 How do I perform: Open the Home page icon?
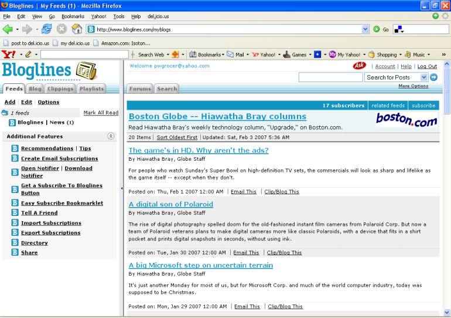(x=77, y=29)
